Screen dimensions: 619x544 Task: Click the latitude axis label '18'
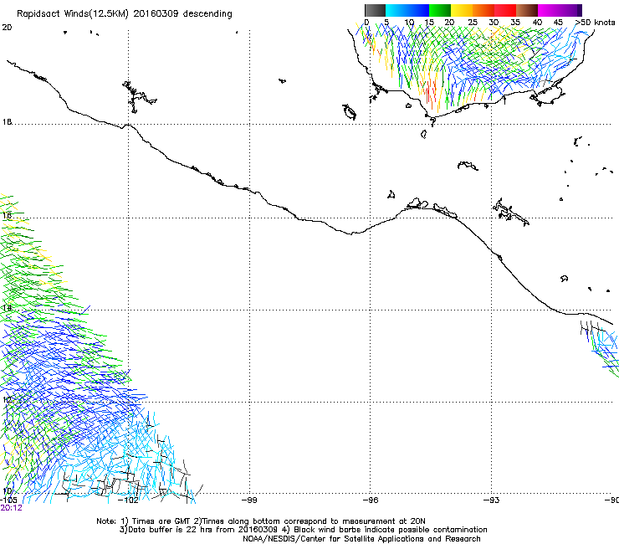[x=7, y=121]
